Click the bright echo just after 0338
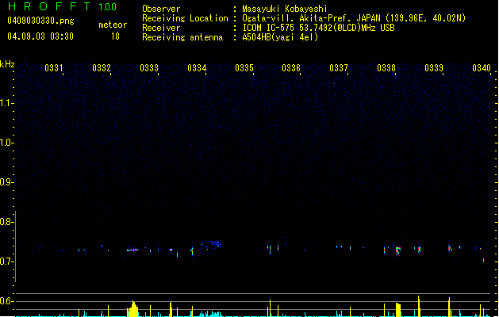The height and width of the screenshot is (317, 499). point(397,250)
